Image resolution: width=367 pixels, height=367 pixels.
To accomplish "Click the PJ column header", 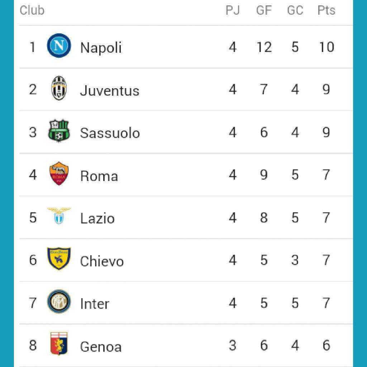I will (x=233, y=10).
